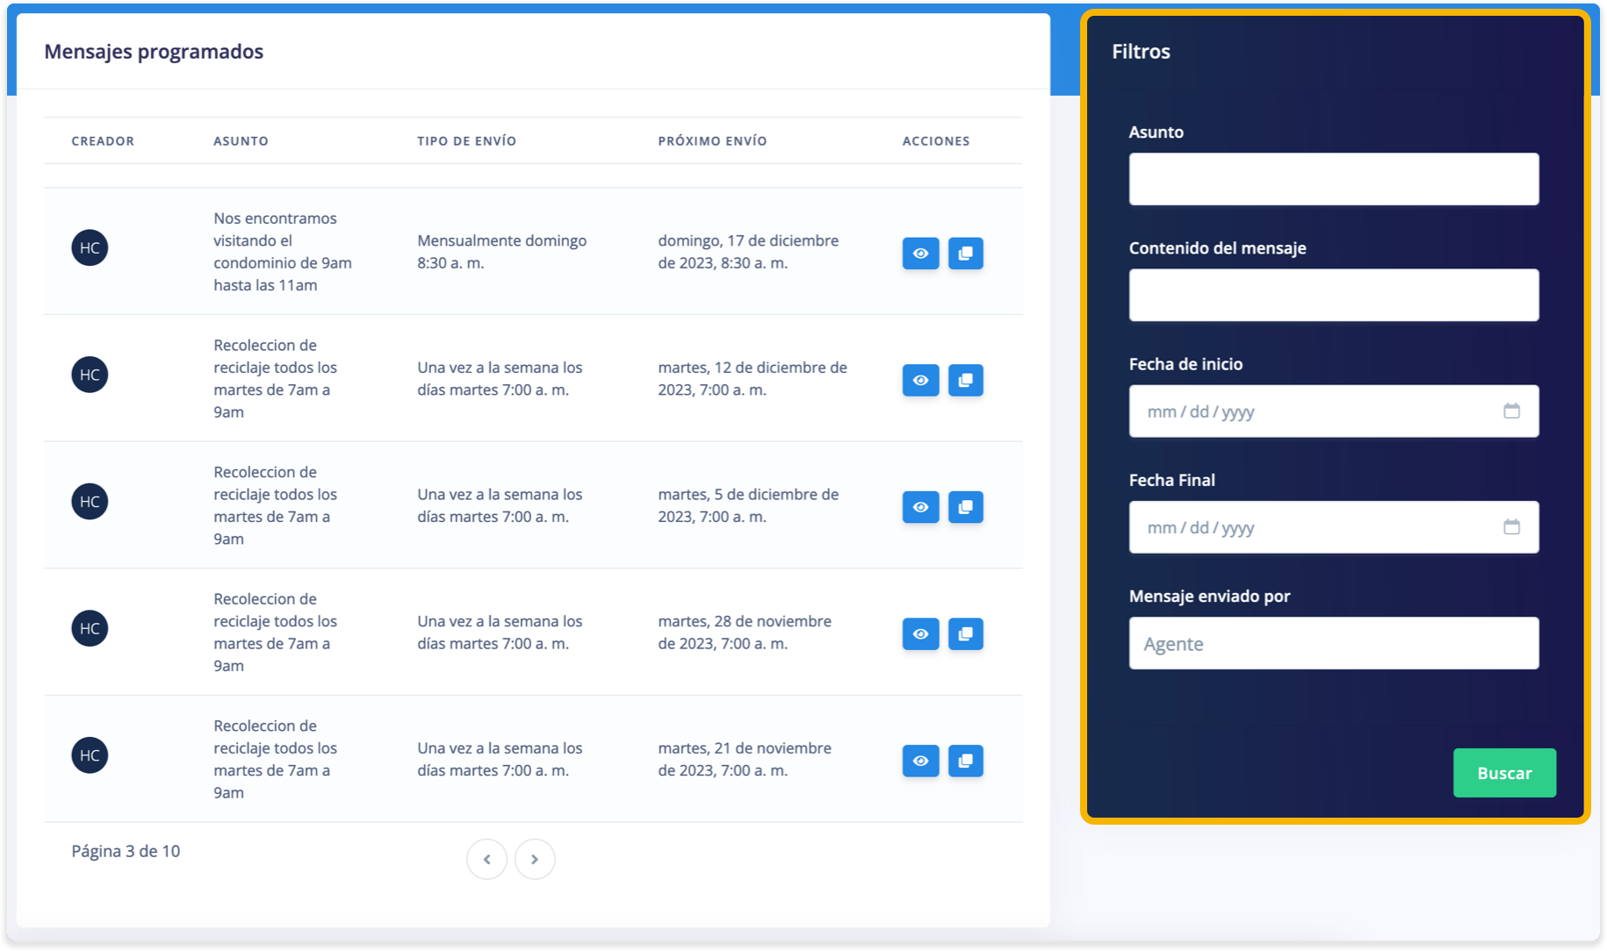
Task: Duplicate the message scheduled for 12 de diciembre
Action: pyautogui.click(x=965, y=381)
